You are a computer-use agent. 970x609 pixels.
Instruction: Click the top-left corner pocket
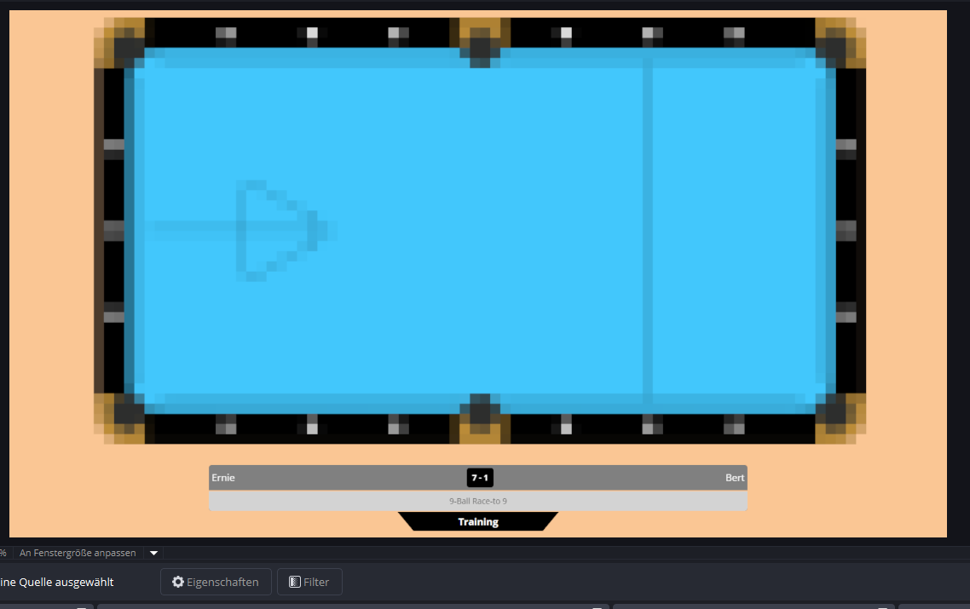[x=125, y=47]
